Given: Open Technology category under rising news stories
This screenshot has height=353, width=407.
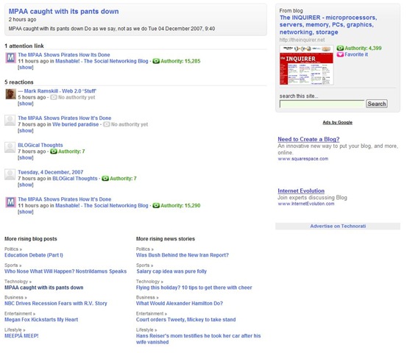Looking at the screenshot, I should point(149,282).
